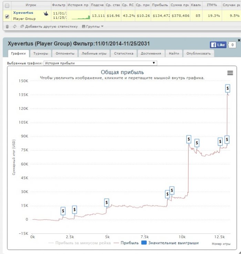Switch to the Турниры tab
241x254 pixels.
pos(41,54)
